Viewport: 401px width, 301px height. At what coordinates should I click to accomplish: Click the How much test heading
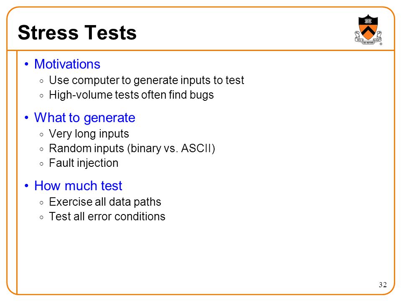(78, 186)
